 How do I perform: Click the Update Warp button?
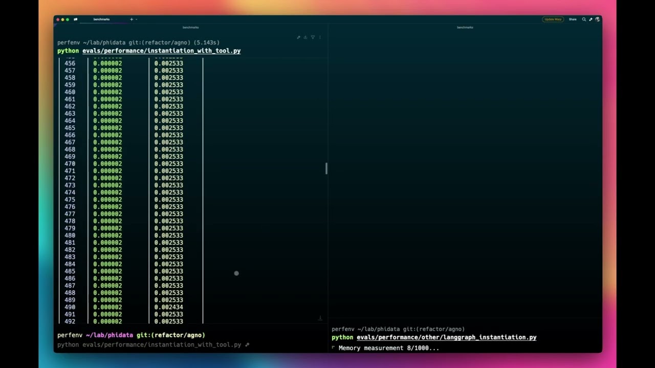point(553,19)
